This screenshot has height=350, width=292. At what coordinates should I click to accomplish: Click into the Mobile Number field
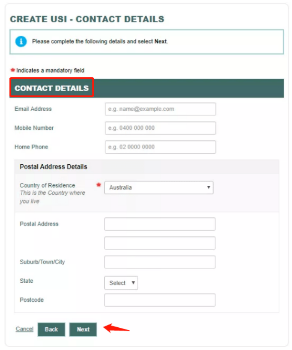tap(160, 128)
